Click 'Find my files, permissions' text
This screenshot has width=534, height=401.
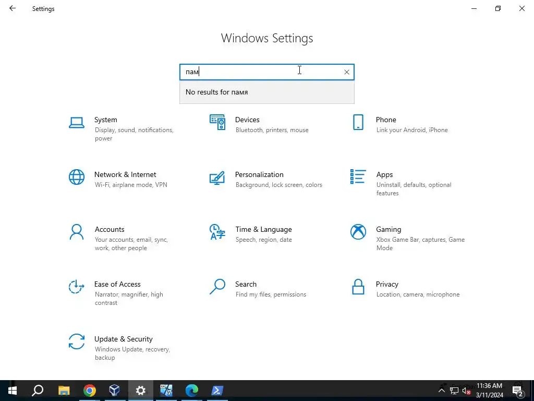point(271,294)
